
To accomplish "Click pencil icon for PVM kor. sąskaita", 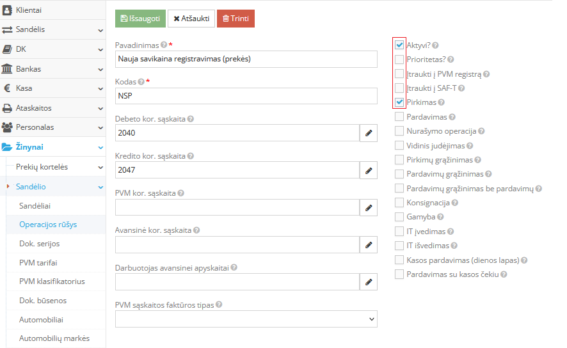I will (369, 208).
